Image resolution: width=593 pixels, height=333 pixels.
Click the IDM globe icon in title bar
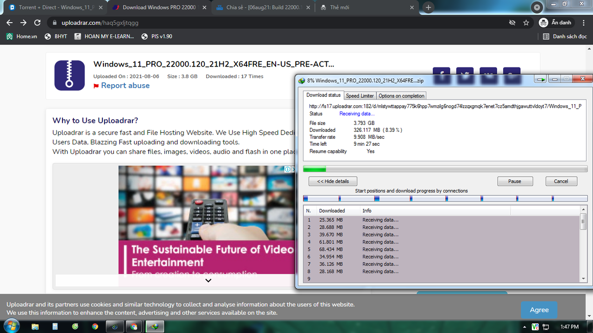coord(302,80)
